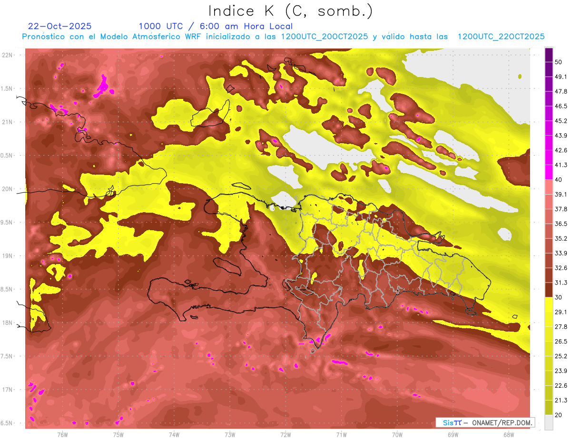571x441 pixels.
Task: Click the SisTT ONAMET/REP.DOM. watermark box
Action: pos(485,422)
